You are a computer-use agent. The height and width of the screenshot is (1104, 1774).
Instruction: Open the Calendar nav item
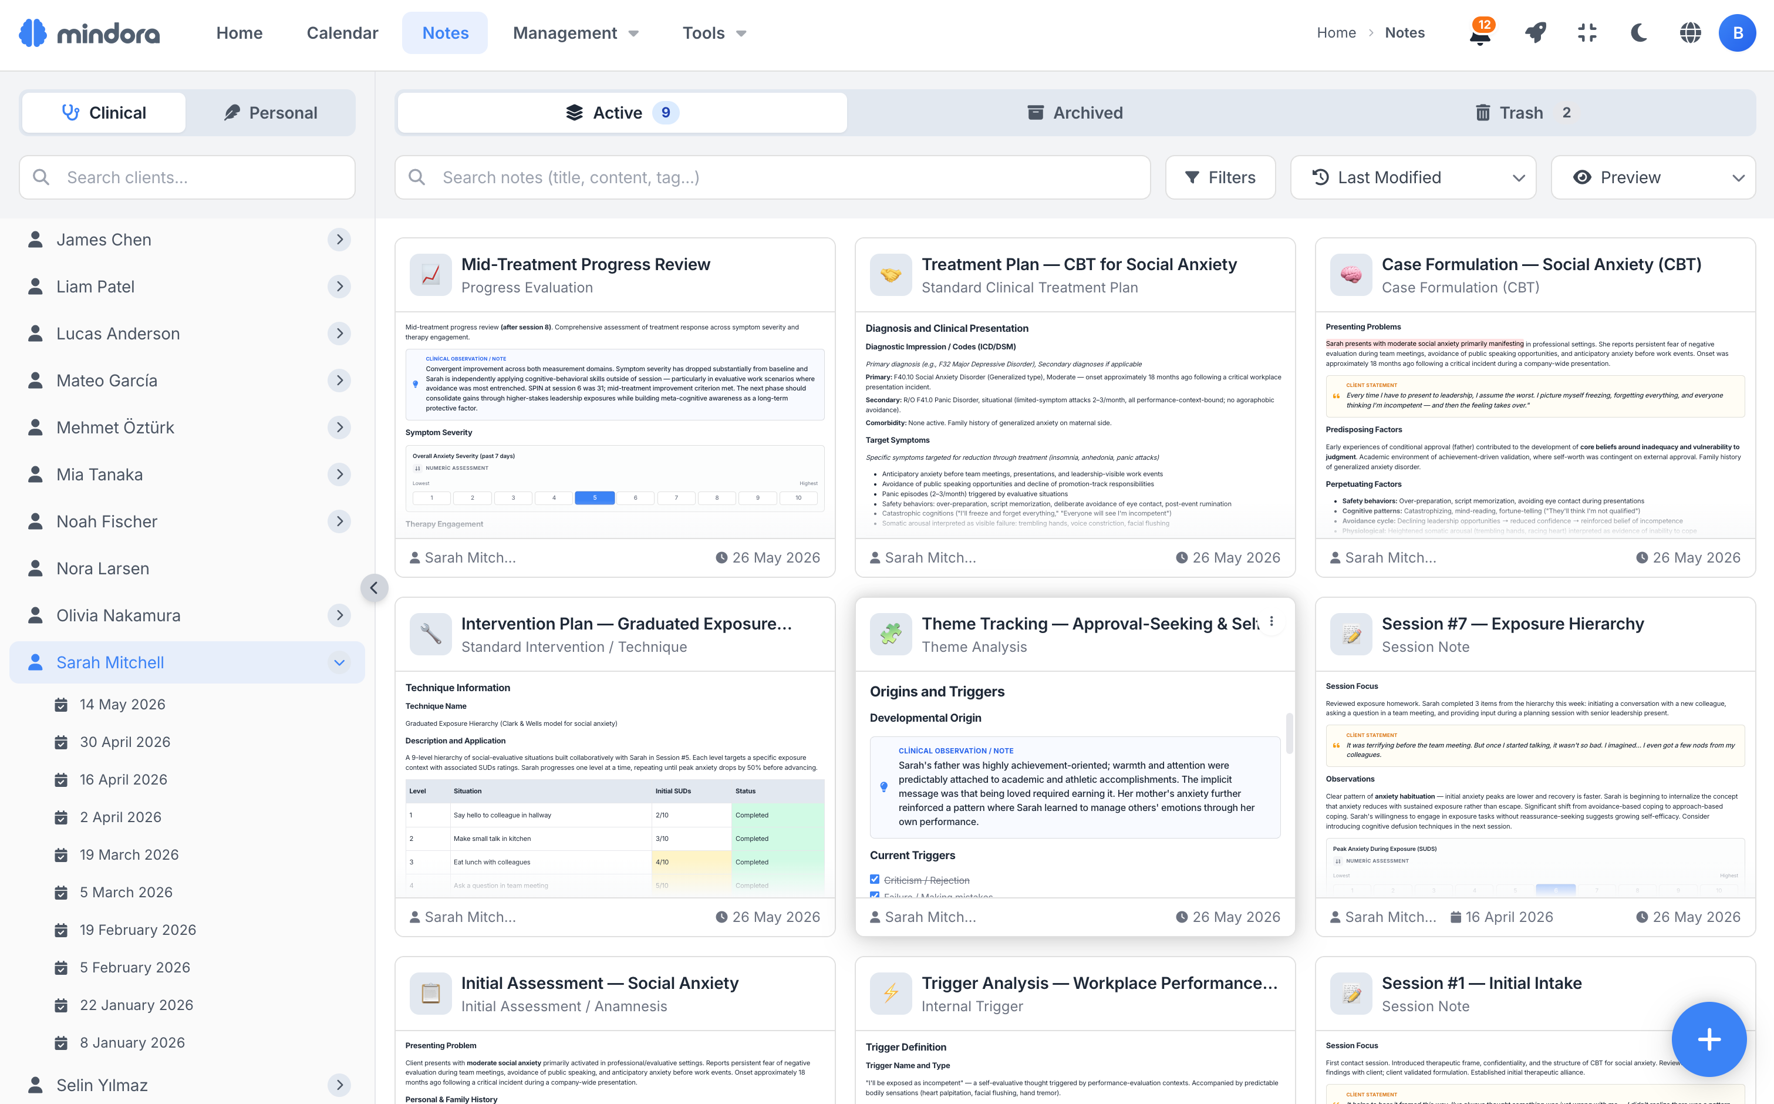342,33
